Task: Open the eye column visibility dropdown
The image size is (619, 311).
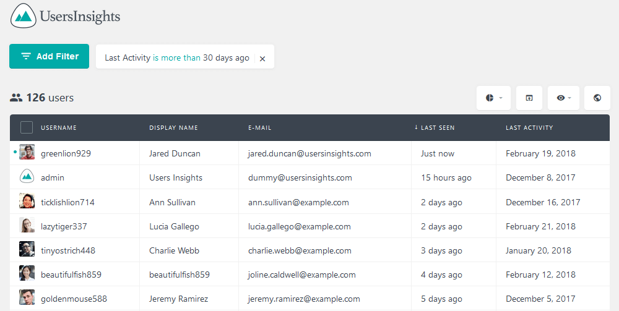Action: [x=563, y=98]
